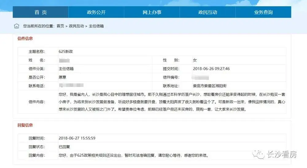The image size is (307, 168).
Task: Select the 信件信息 section heading
Action: 25,38
